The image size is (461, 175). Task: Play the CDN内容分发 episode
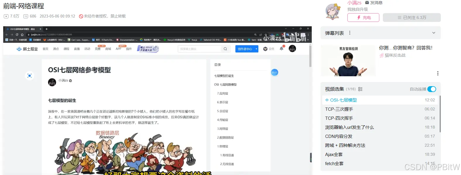point(380,136)
